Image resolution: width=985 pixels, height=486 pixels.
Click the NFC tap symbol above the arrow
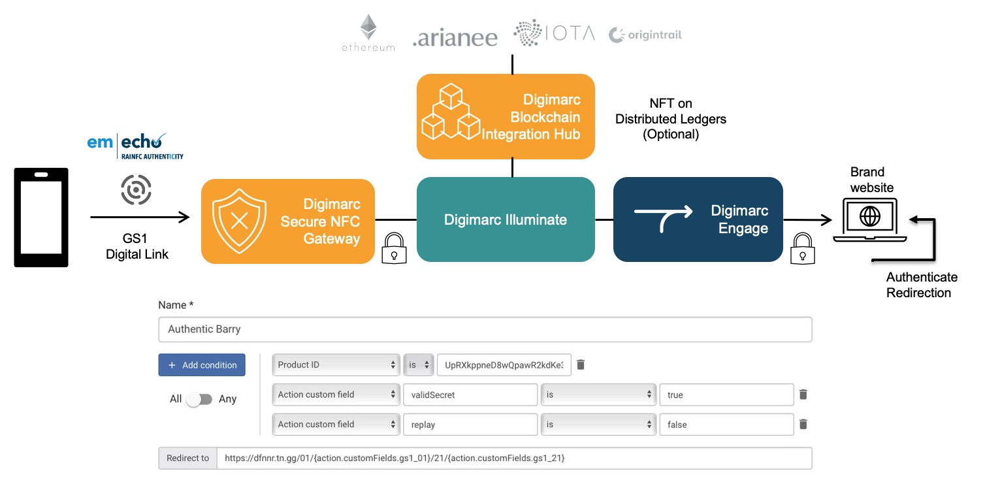[137, 190]
